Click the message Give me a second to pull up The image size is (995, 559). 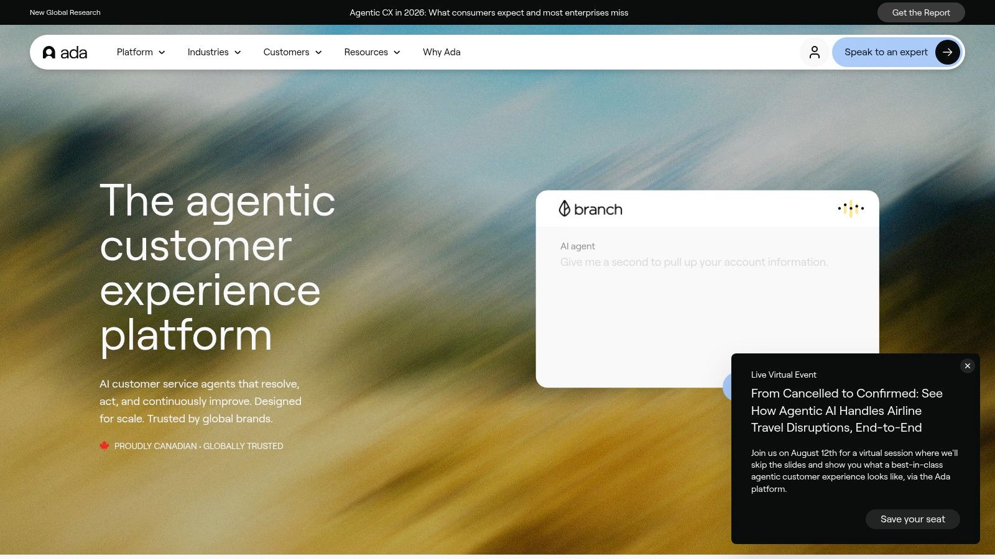(x=694, y=262)
